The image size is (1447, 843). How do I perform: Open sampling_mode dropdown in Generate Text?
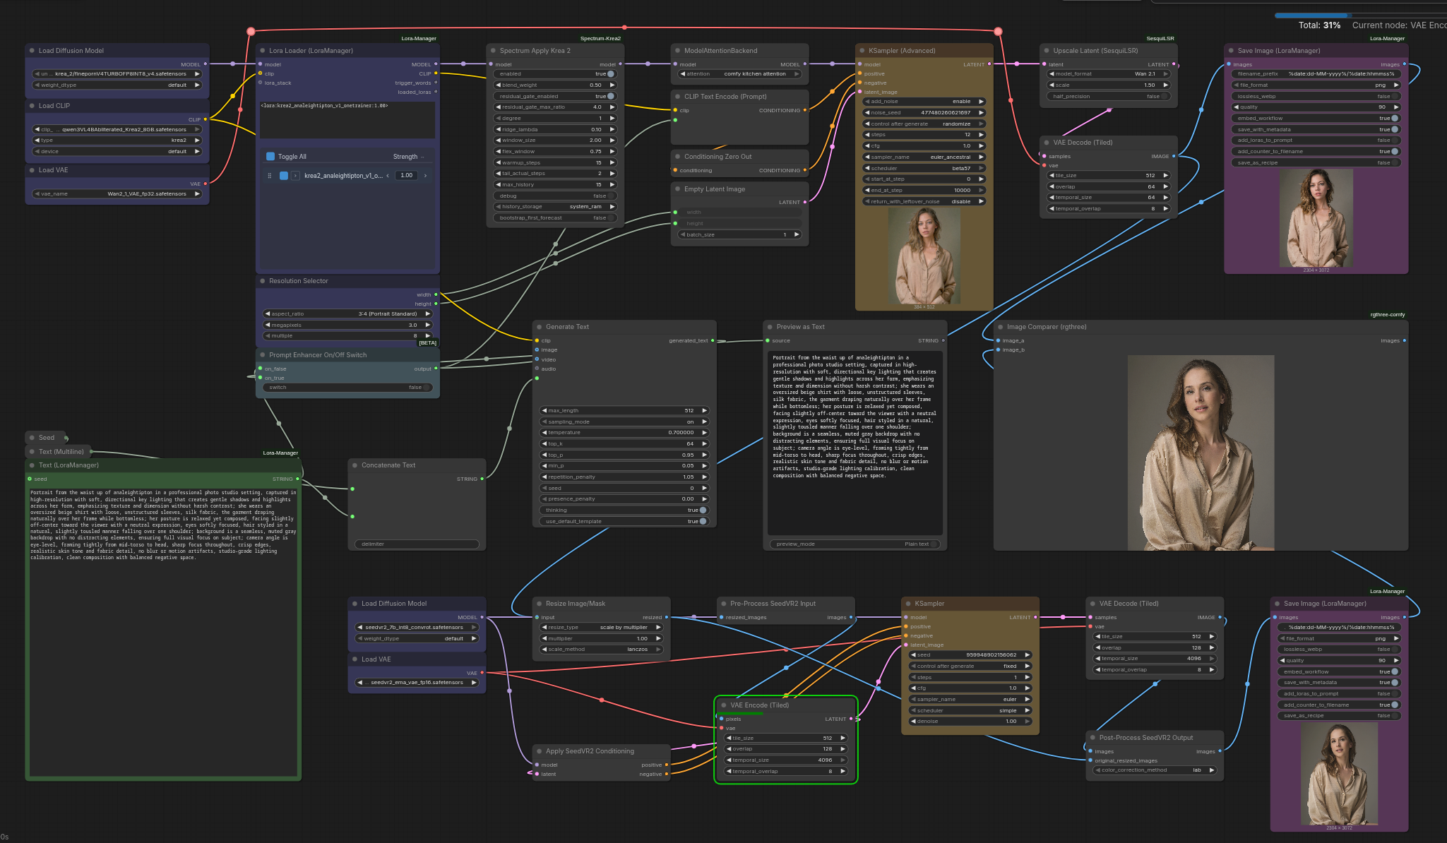tap(624, 421)
